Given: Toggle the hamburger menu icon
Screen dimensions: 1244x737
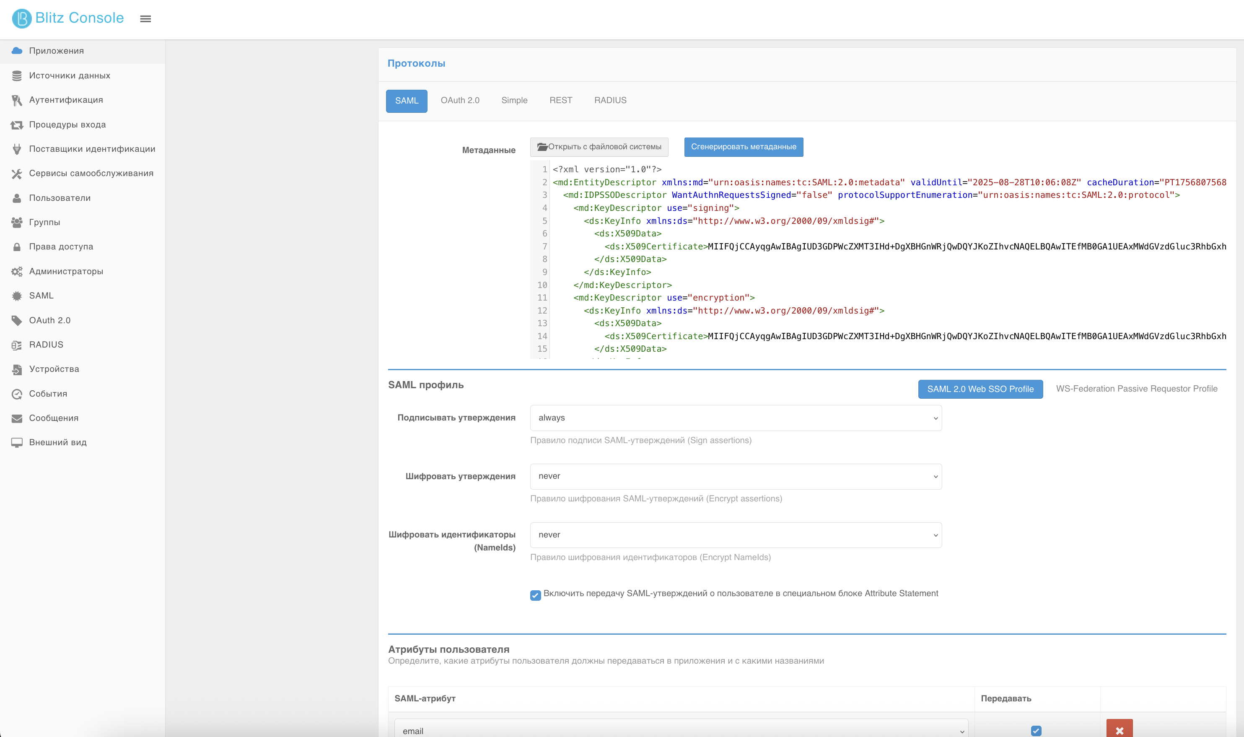Looking at the screenshot, I should click(x=145, y=19).
